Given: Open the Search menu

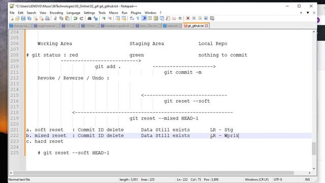Looking at the screenshot, I should pos(31,13).
